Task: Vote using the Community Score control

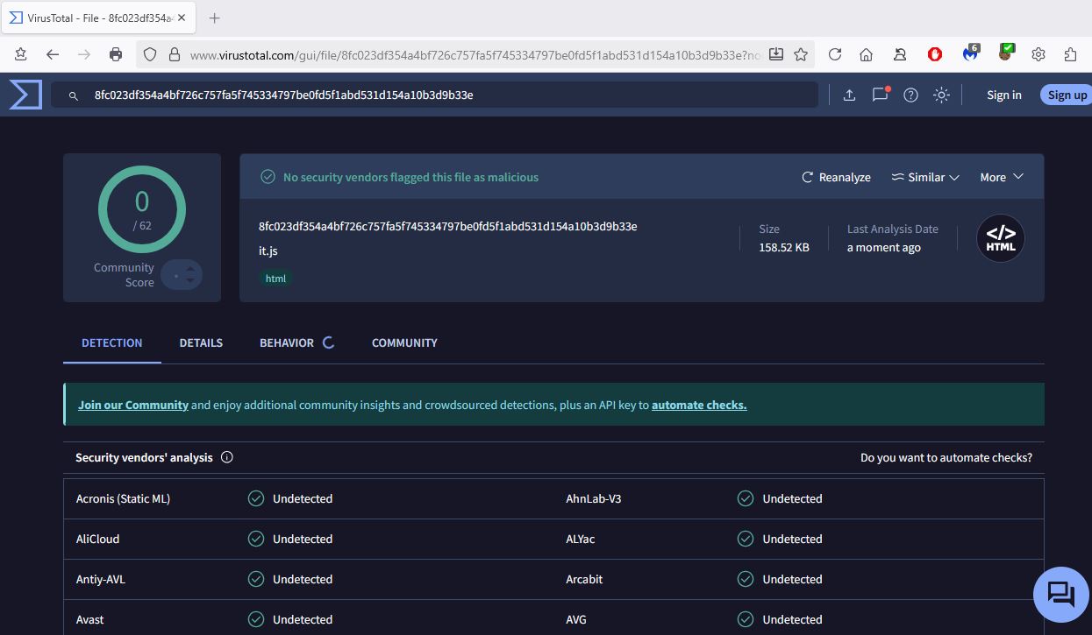Action: tap(182, 275)
